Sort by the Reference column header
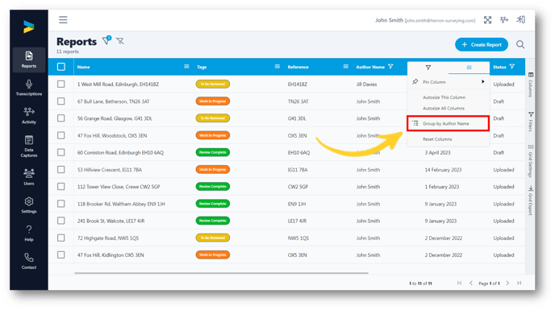 tap(298, 67)
